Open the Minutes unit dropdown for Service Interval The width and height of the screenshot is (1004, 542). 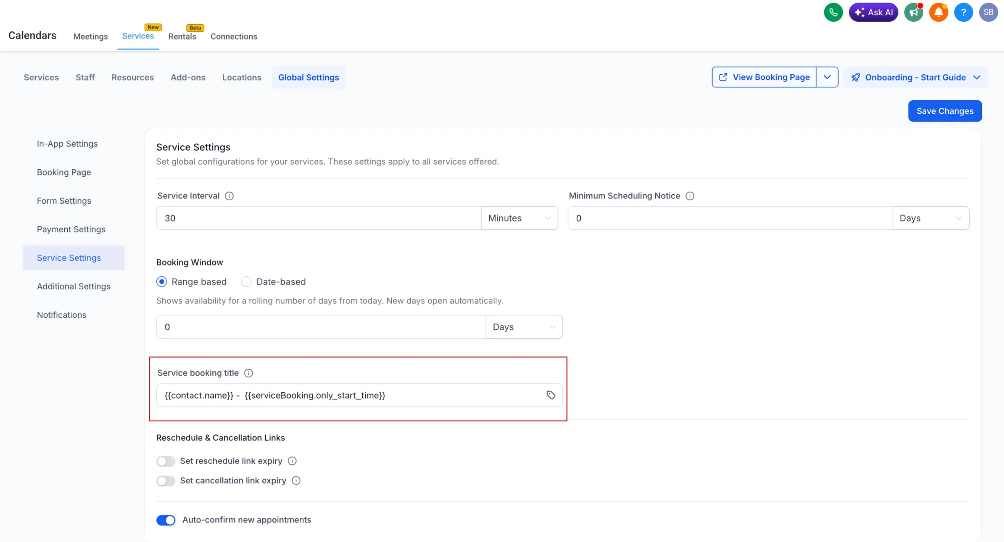coord(519,218)
